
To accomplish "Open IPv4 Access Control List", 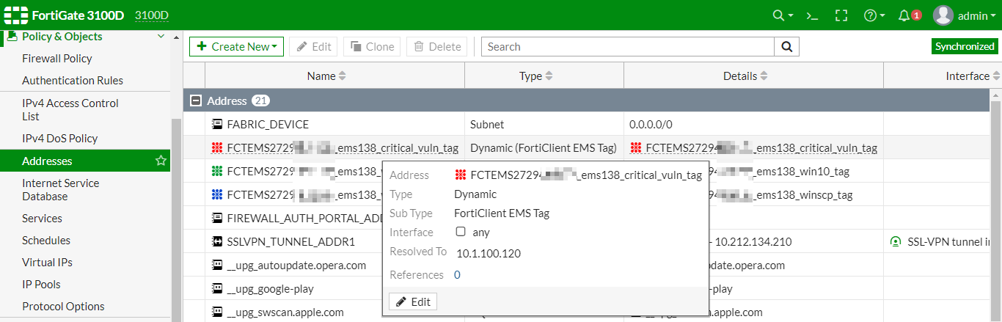I will tap(70, 110).
